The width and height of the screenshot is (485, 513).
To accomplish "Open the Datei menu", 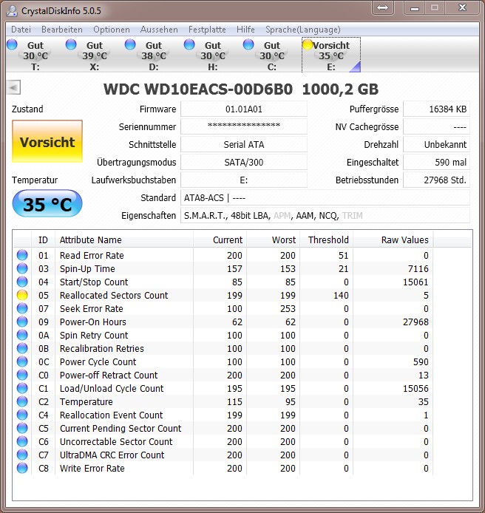I will click(x=21, y=30).
